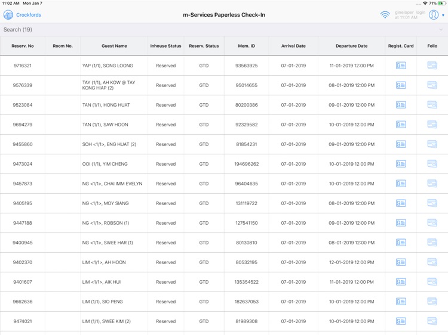Open Folio for reservation 9576339
Viewport: 448px width, 335px height.
(x=432, y=85)
